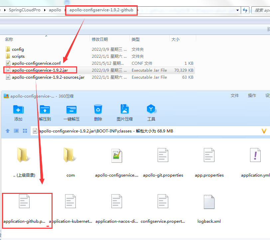Select the apollo-configservice.... file icon
This screenshot has width=270, height=240.
pos(117,156)
